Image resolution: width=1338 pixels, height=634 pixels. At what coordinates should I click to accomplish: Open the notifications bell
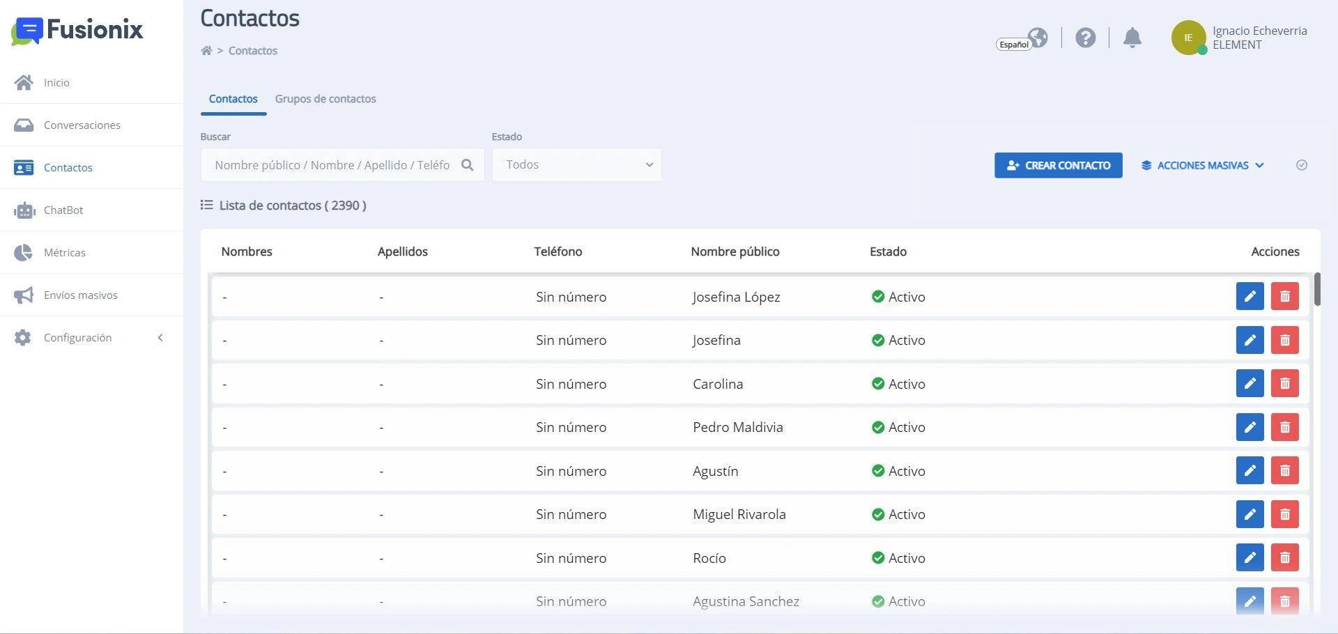[1132, 38]
